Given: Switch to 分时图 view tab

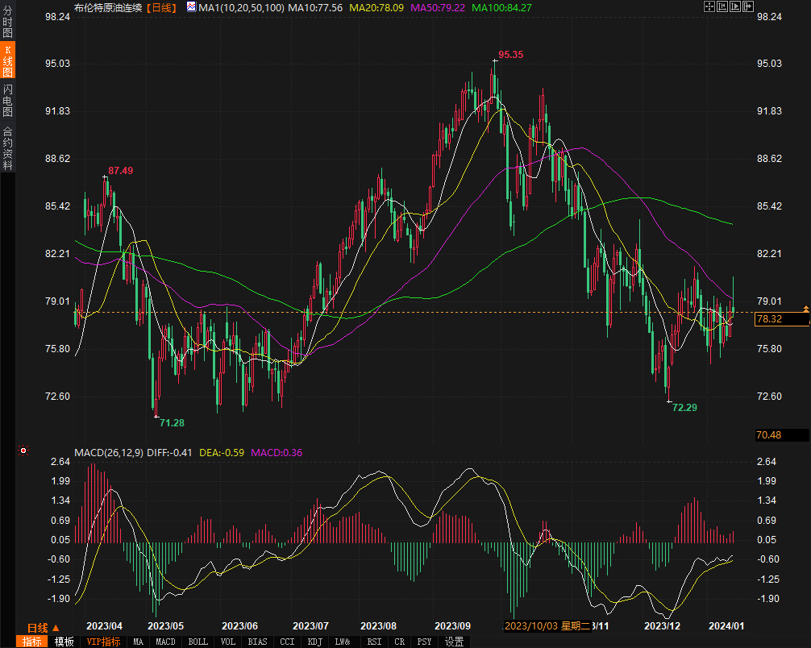Looking at the screenshot, I should (8, 23).
